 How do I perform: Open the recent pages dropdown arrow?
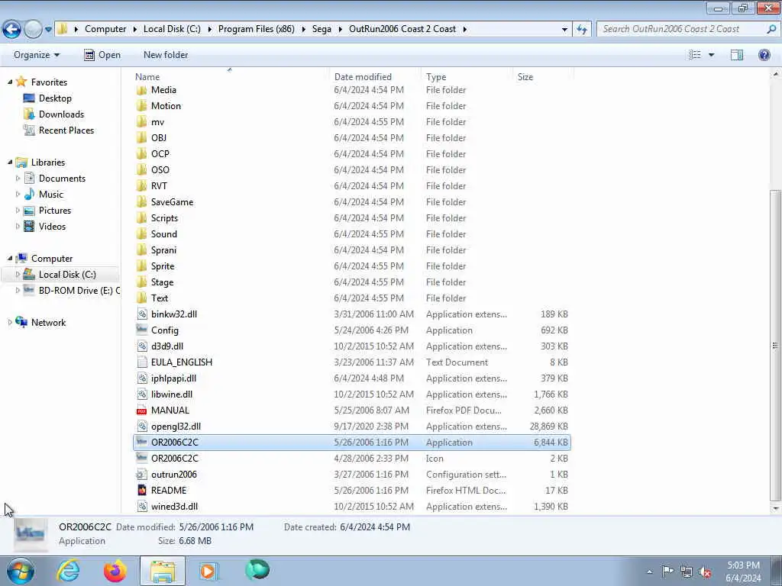48,30
